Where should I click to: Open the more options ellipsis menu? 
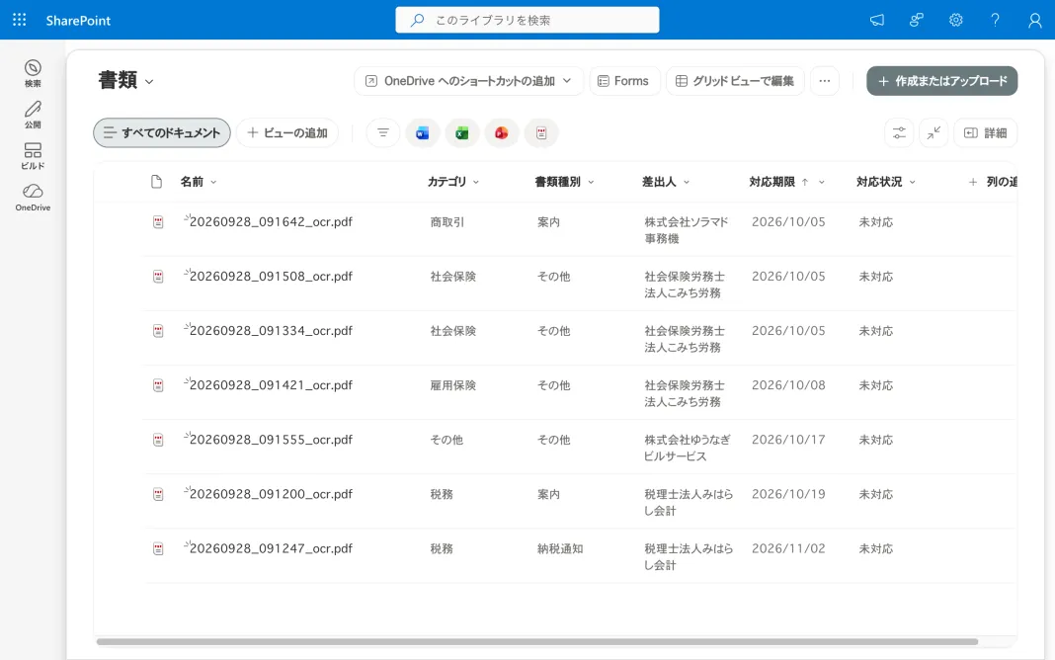click(825, 81)
